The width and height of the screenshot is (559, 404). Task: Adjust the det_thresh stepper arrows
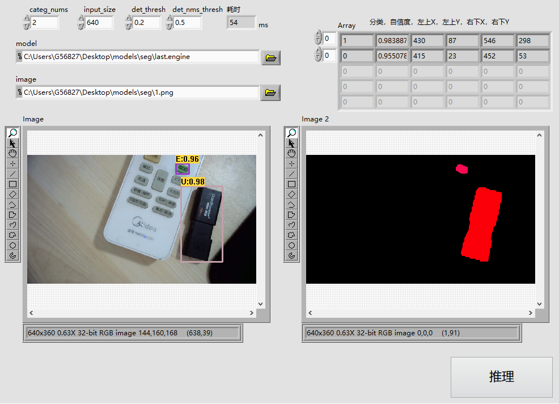[x=129, y=23]
